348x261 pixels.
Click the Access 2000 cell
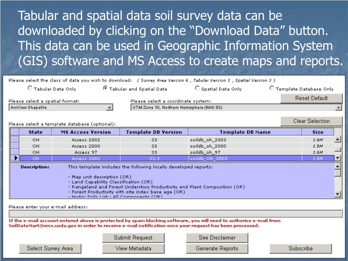click(x=86, y=146)
